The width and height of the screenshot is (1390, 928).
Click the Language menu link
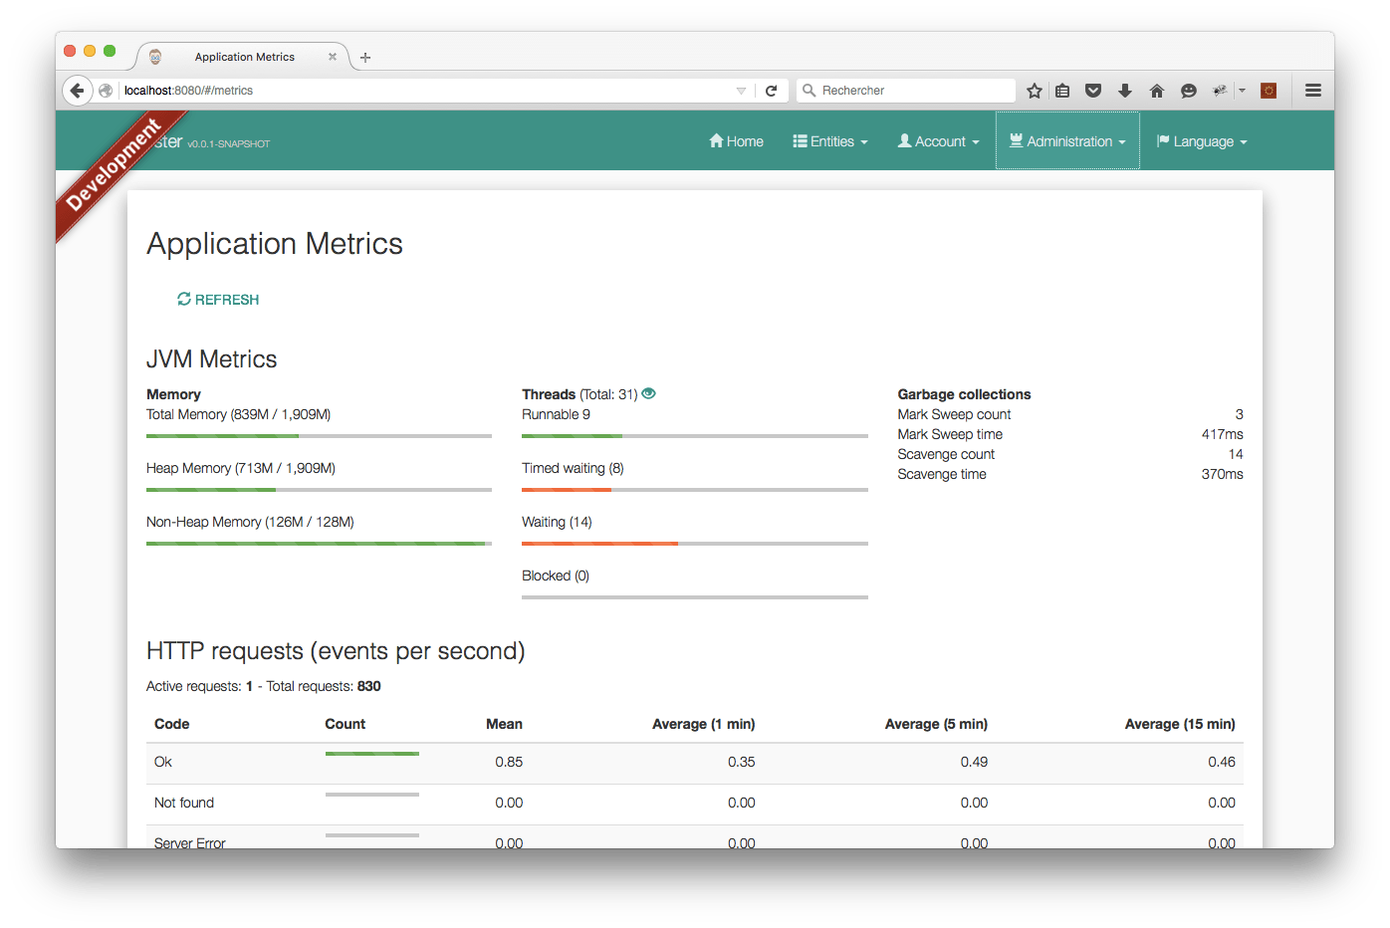point(1202,140)
